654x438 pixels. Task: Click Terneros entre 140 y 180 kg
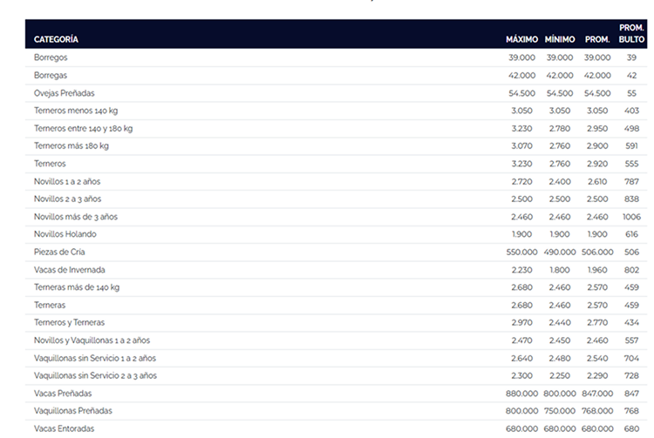coord(84,129)
